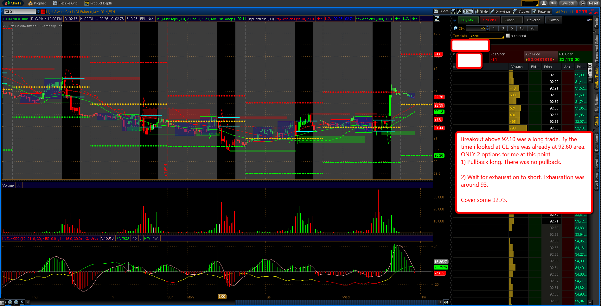Open Times And Sales side tab
The height and width of the screenshot is (306, 601).
pyautogui.click(x=597, y=48)
